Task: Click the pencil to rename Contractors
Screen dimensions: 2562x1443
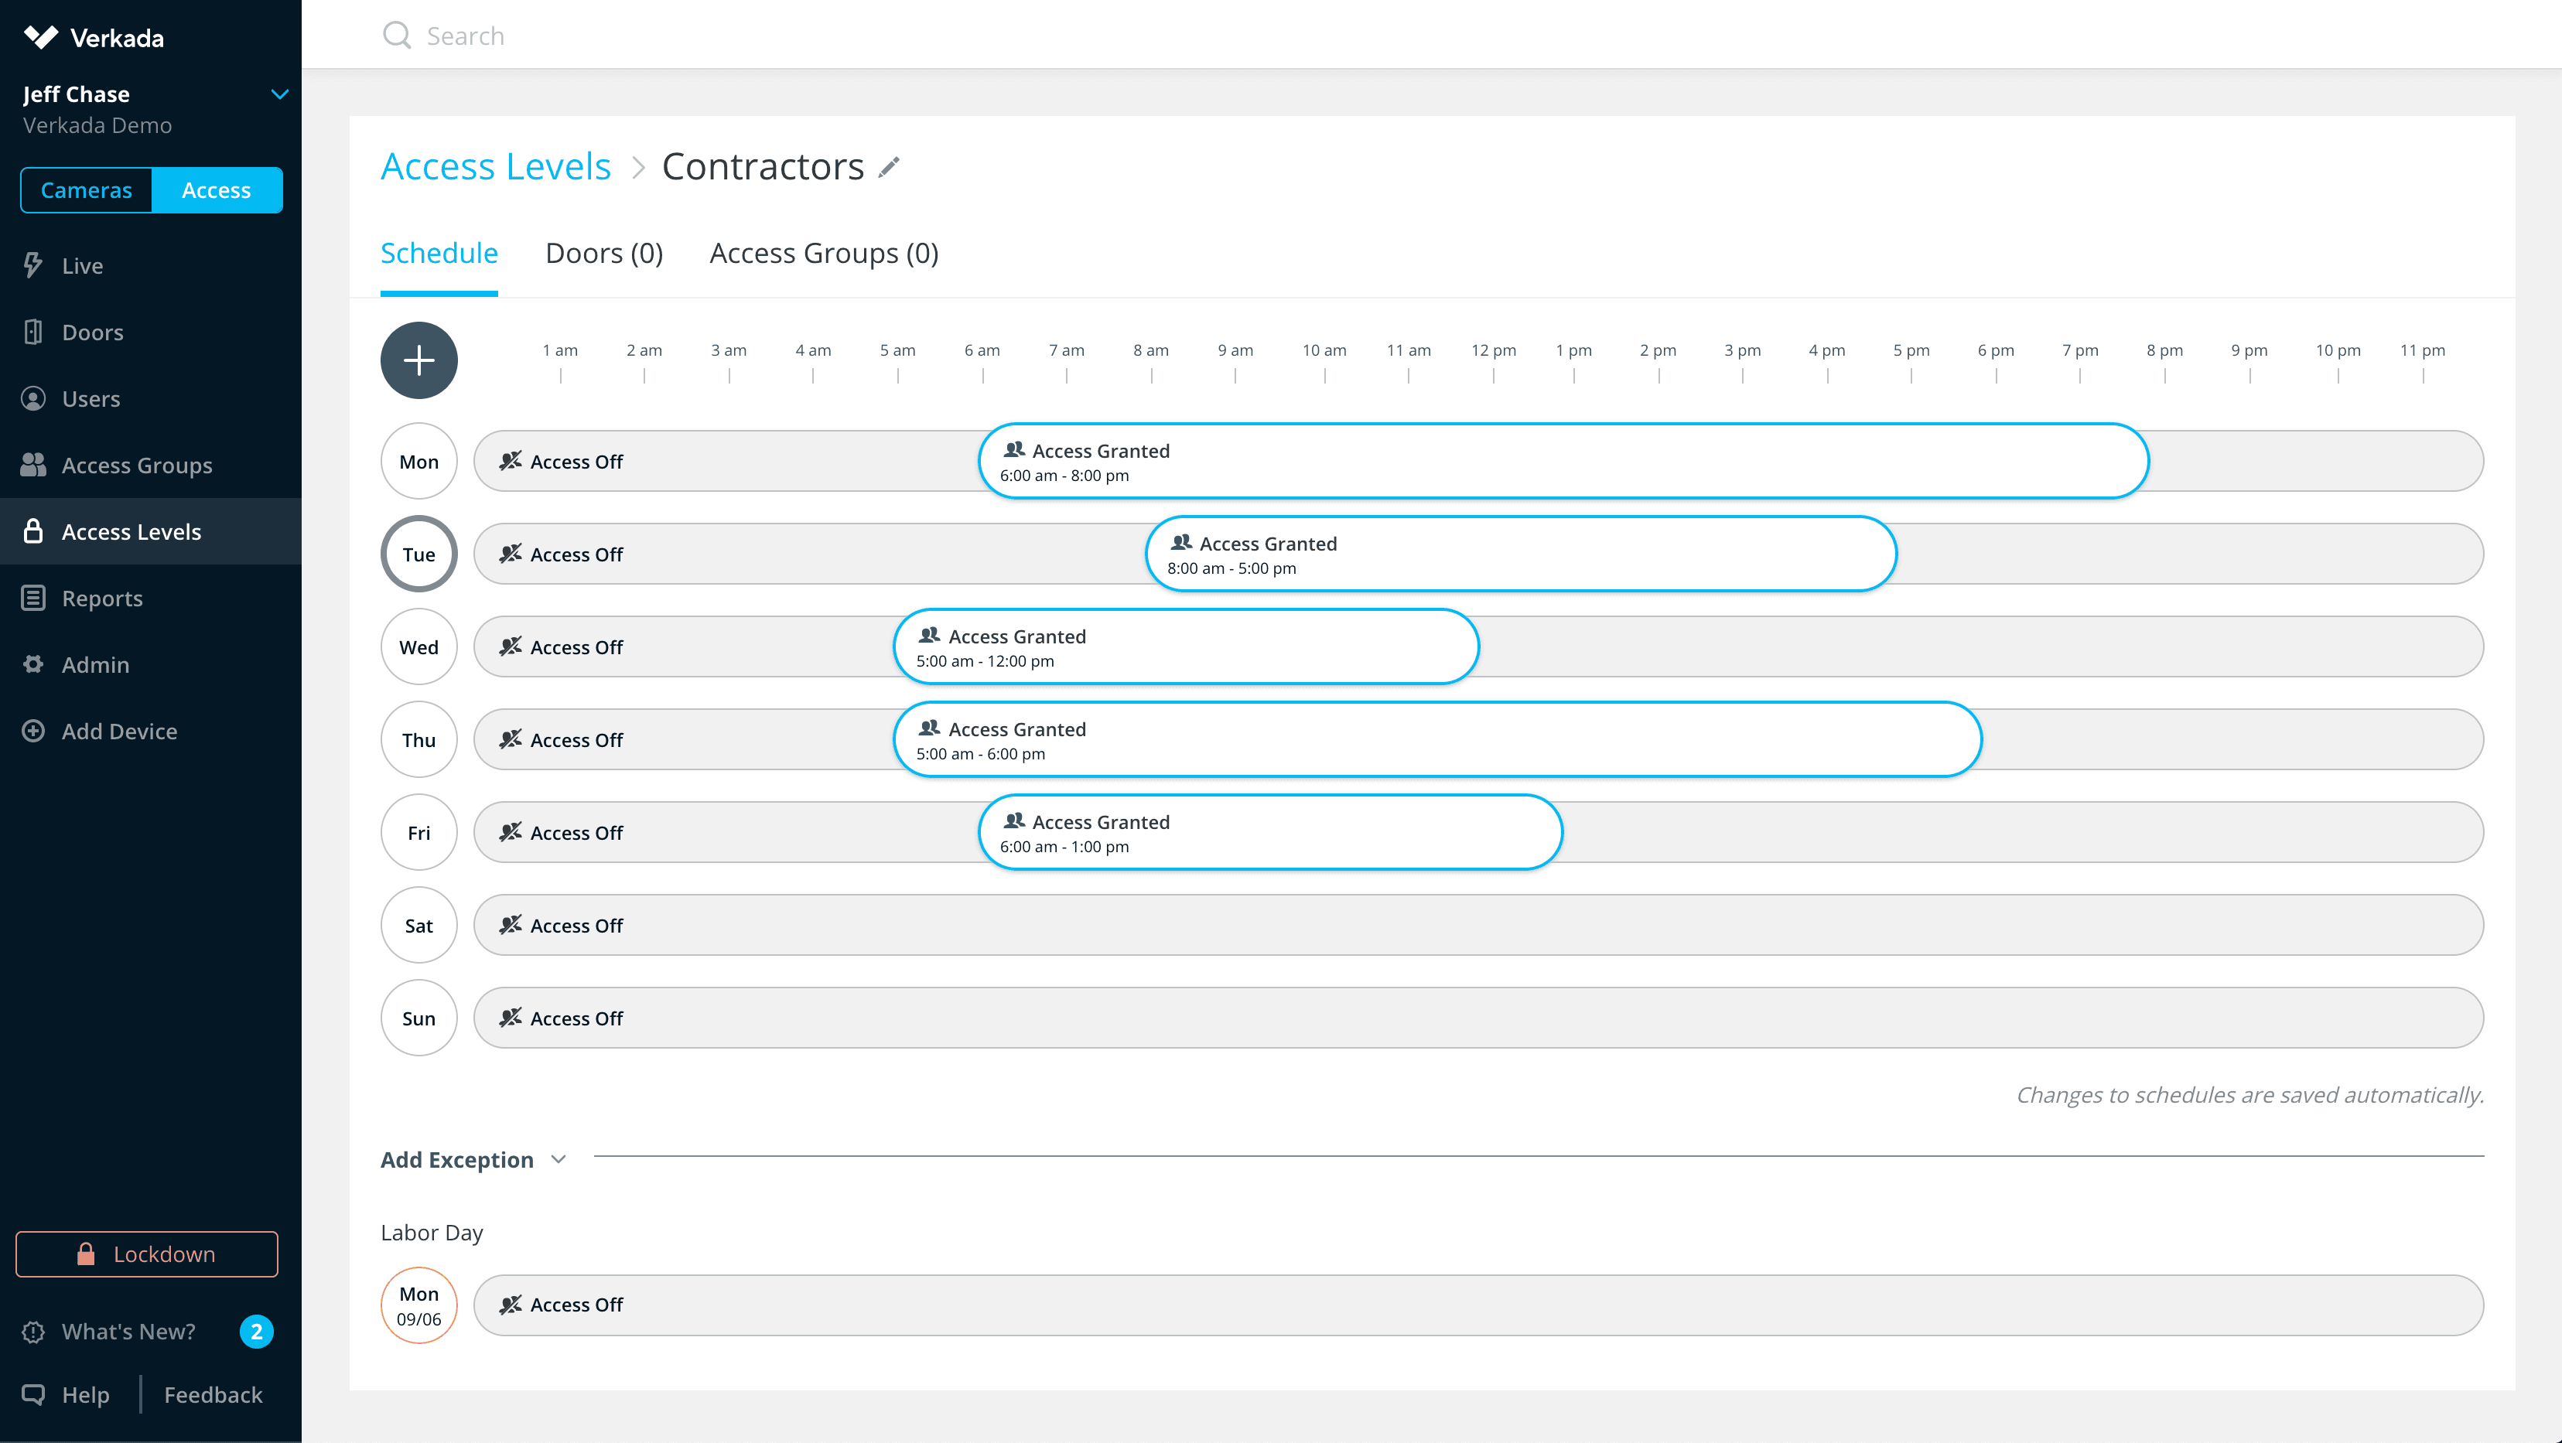Action: click(x=887, y=167)
